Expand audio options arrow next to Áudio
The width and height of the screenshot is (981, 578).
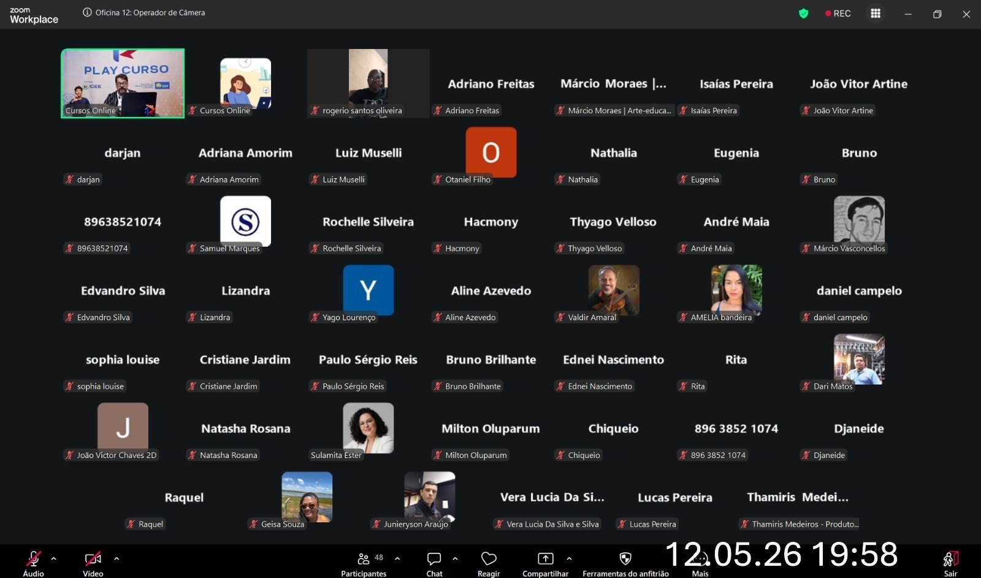click(54, 558)
